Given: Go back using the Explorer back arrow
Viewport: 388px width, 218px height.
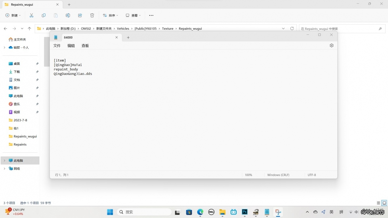Looking at the screenshot, I should pyautogui.click(x=5, y=28).
